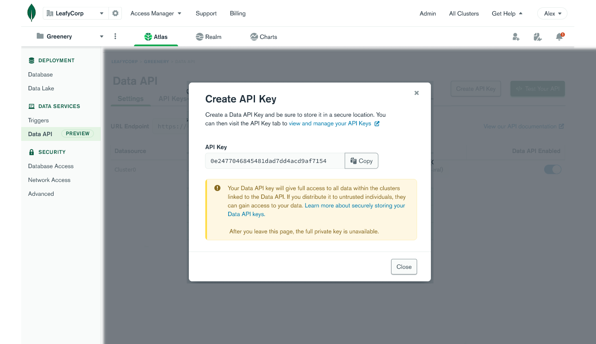Select Data API sidebar item
This screenshot has width=596, height=344.
pyautogui.click(x=61, y=134)
